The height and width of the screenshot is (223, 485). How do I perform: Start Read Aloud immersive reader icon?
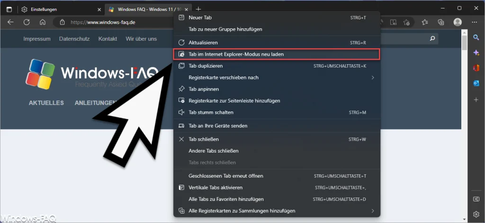tap(393, 22)
